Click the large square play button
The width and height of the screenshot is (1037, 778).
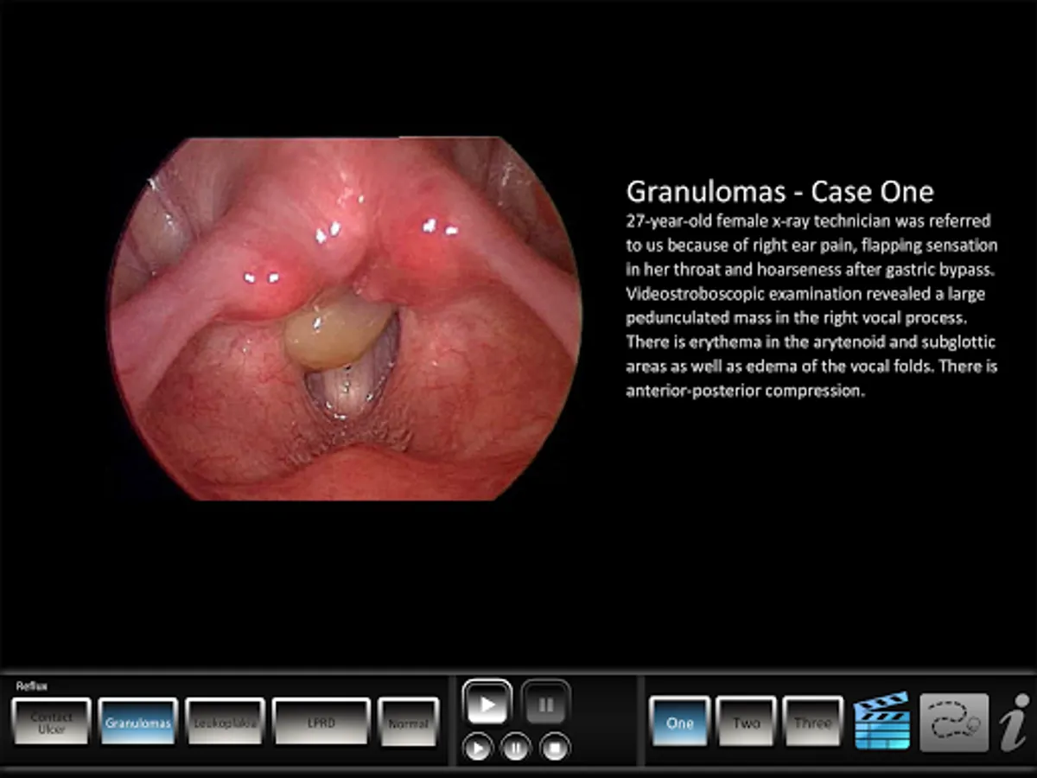click(x=487, y=704)
